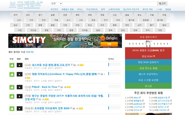Click new-window icon beside Pitbull - Back In Time
Viewport: 185px width, 115px height.
tap(59, 87)
